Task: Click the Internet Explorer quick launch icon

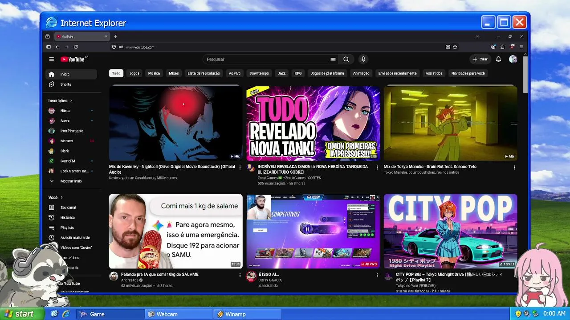Action: coord(65,314)
